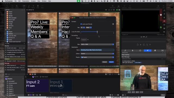
Task: Open the Audience screen dropdown
Action: coord(125,35)
